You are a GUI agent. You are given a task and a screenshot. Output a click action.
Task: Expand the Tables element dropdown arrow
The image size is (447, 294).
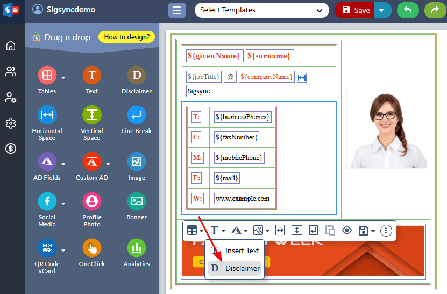pos(63,78)
